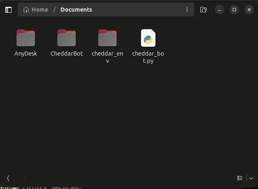
Task: Select the CheddarBot folder icon
Action: pyautogui.click(x=67, y=38)
